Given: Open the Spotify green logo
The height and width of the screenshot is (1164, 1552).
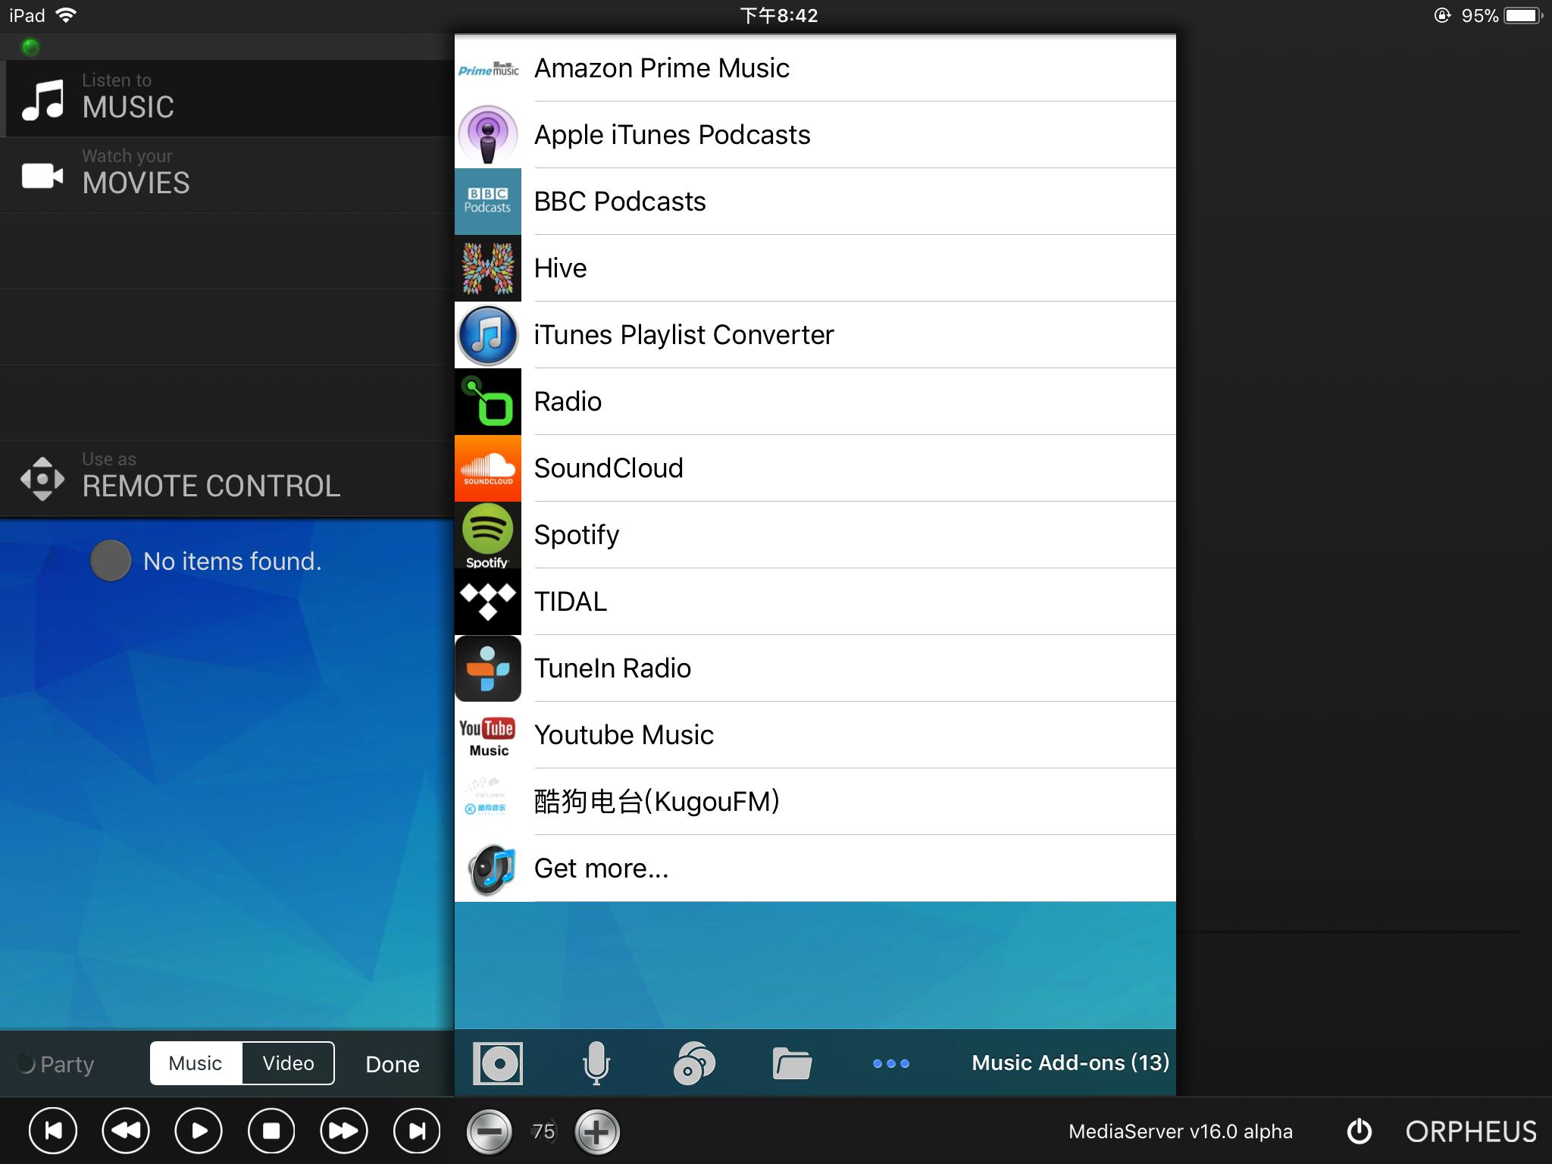Looking at the screenshot, I should (x=488, y=535).
